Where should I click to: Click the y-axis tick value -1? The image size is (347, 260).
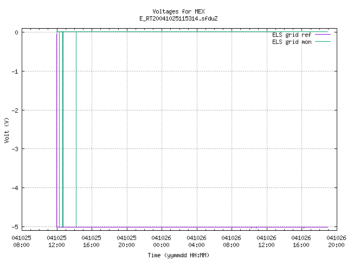pos(15,71)
